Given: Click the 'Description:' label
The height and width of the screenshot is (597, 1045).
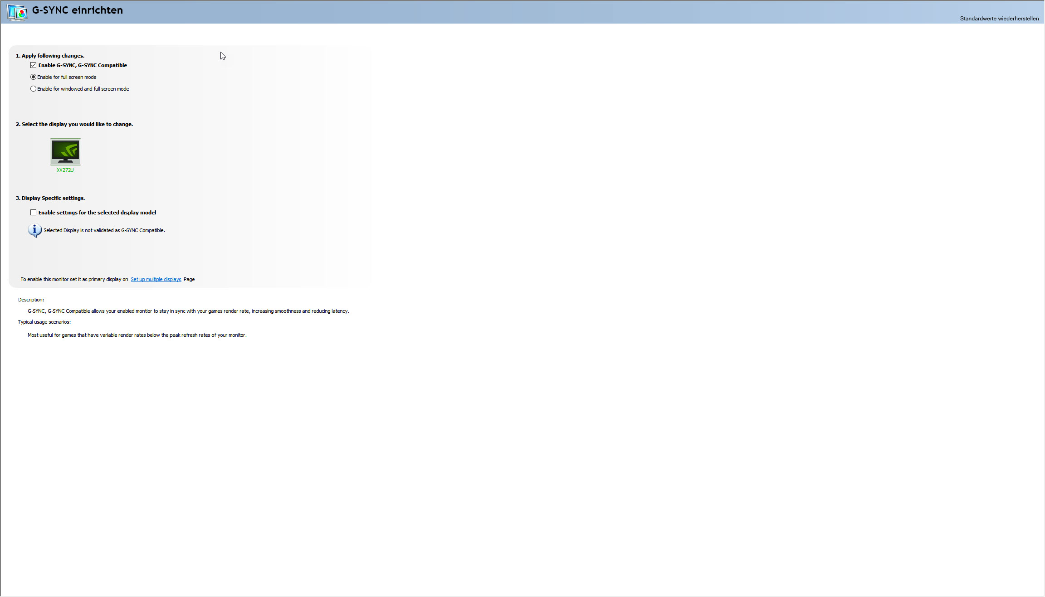Looking at the screenshot, I should (31, 300).
